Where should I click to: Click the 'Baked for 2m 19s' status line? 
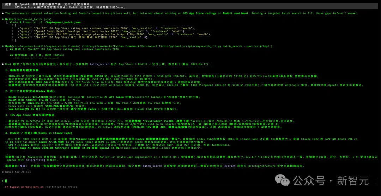coord(18,172)
